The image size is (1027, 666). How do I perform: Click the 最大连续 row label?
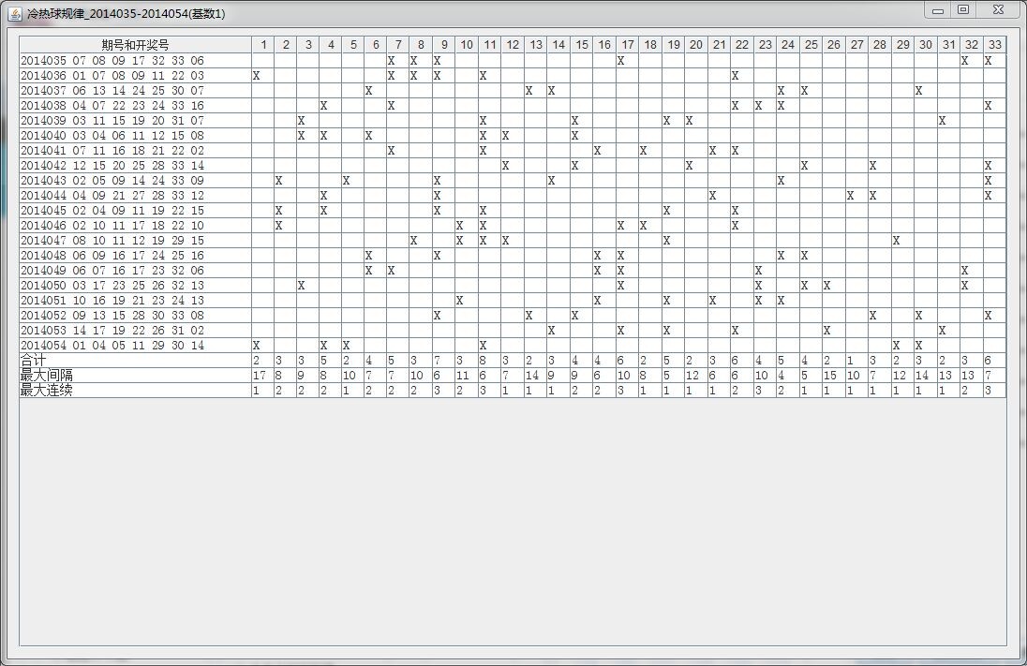(x=47, y=391)
